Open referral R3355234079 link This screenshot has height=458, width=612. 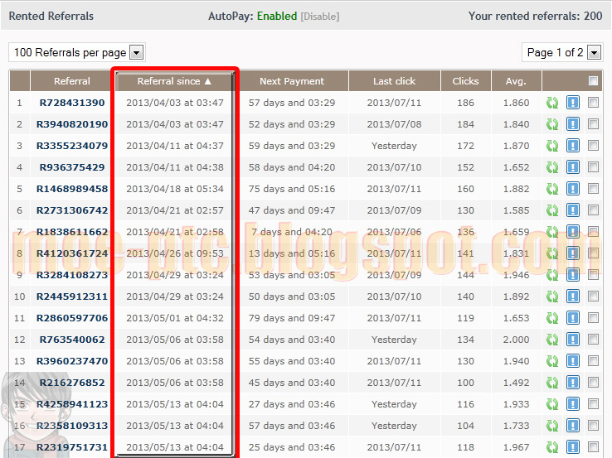(72, 146)
